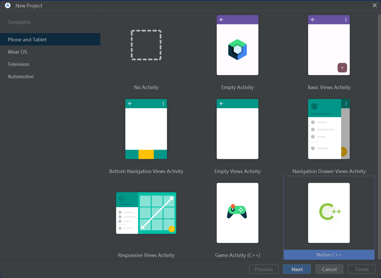Click the Bottom Navigation Views Activity label
Viewport: 381px width, 278px height.
(146, 171)
